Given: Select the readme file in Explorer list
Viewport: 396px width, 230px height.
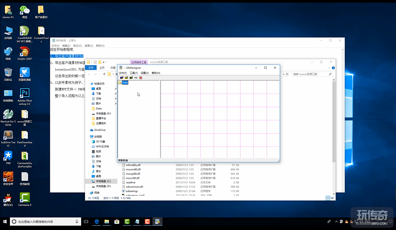Looking at the screenshot, I should point(131,182).
